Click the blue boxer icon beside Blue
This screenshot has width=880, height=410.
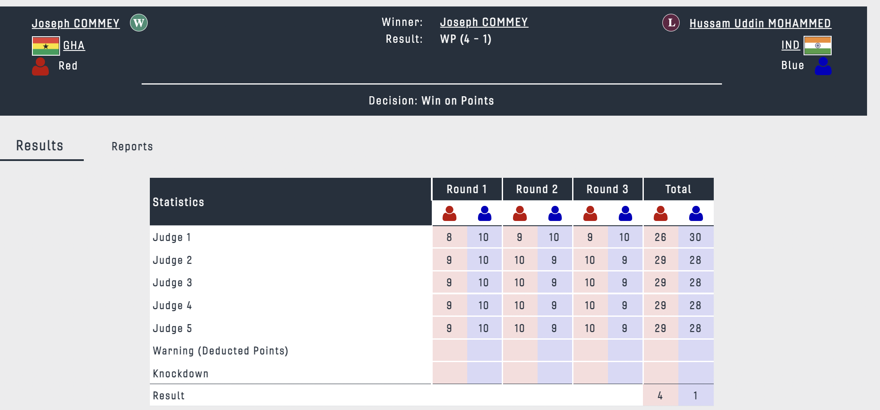(x=823, y=66)
